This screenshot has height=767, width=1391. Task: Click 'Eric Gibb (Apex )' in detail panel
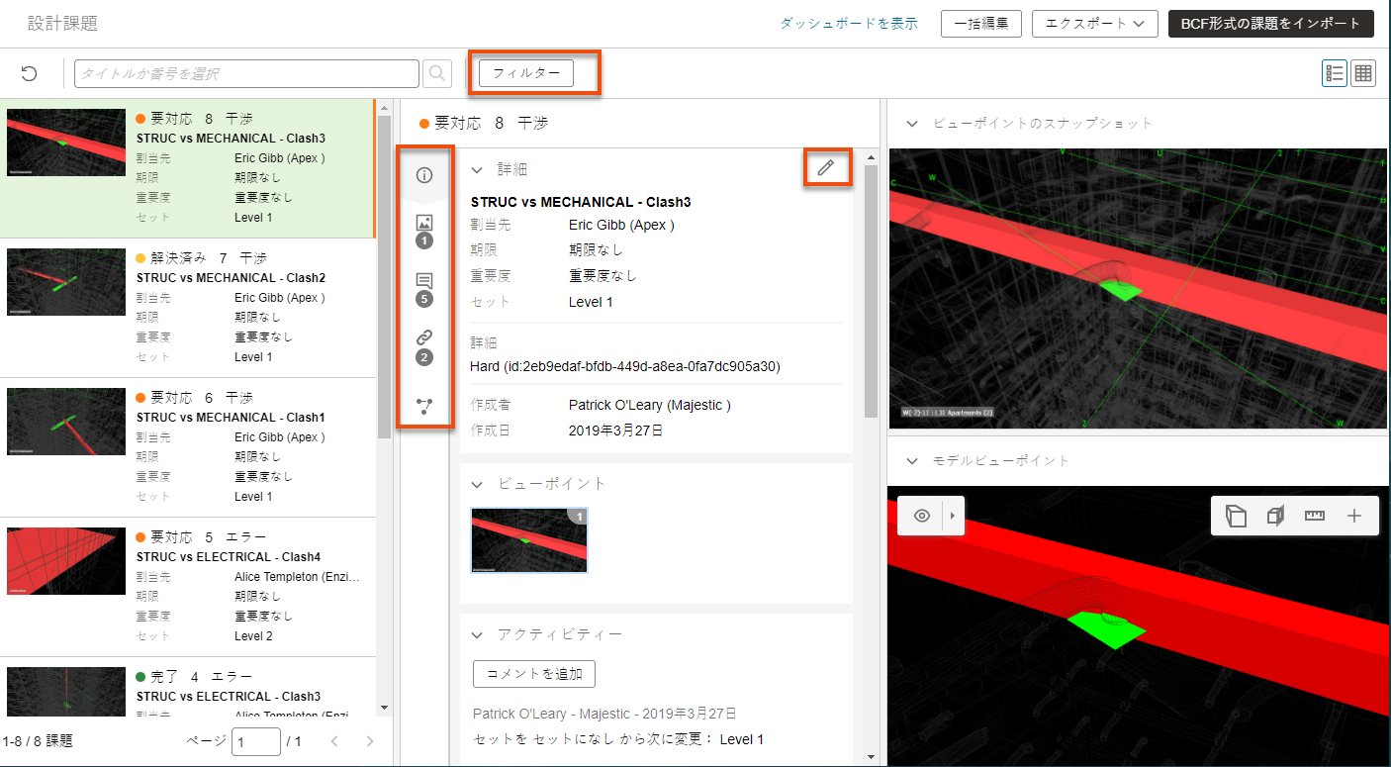click(621, 225)
